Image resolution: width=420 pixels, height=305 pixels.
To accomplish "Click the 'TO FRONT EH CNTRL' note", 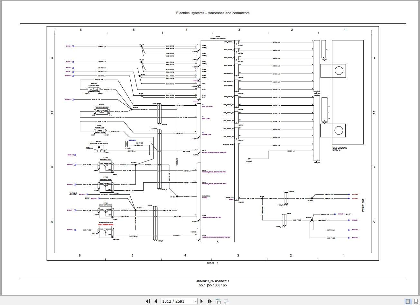I will 73,194.
